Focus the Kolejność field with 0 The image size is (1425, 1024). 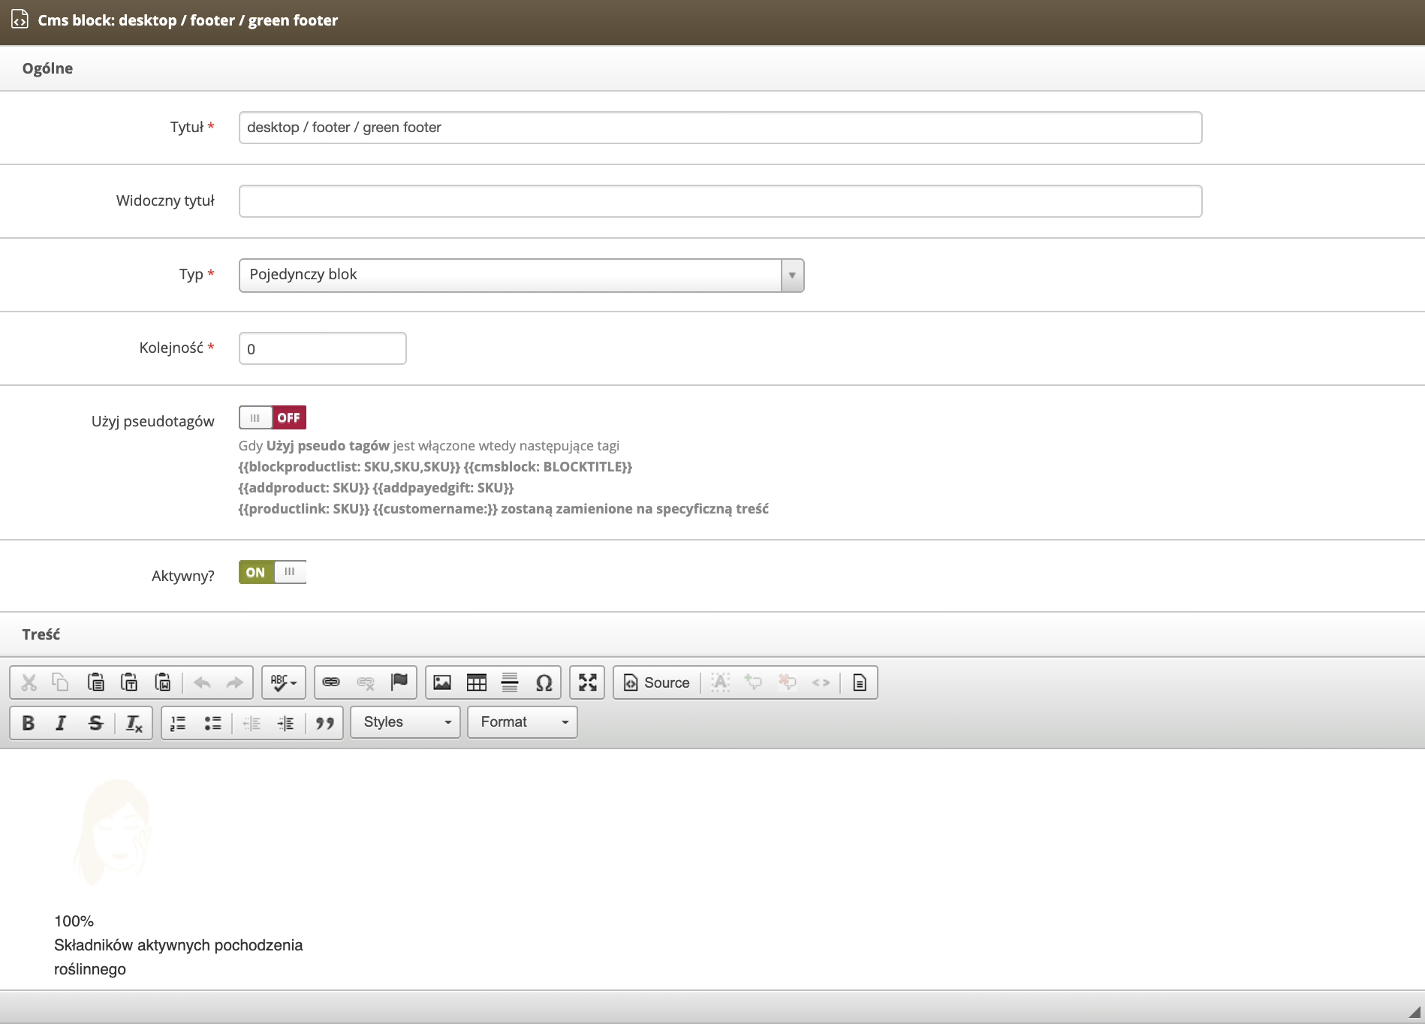[x=322, y=348]
